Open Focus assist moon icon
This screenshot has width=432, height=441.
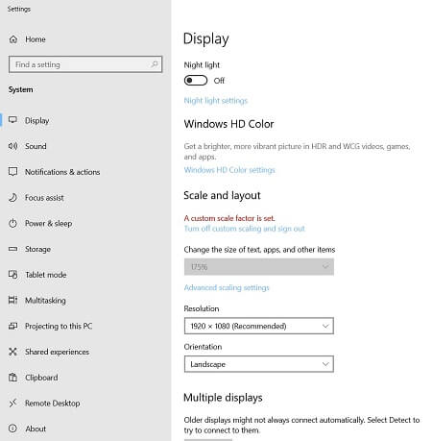point(12,198)
